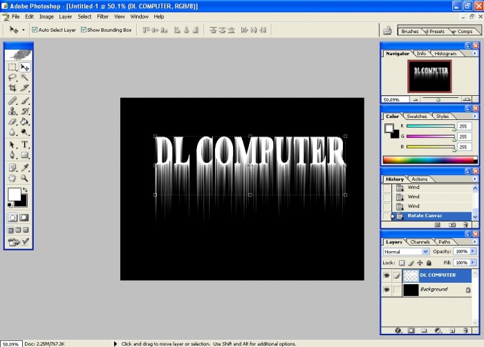The image size is (484, 347).
Task: Select the Lasso tool
Action: click(12, 77)
